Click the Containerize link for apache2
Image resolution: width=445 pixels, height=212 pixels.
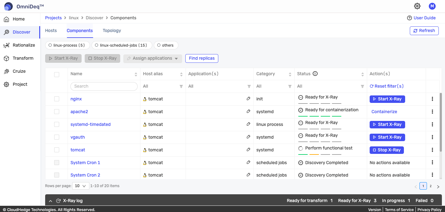click(384, 112)
